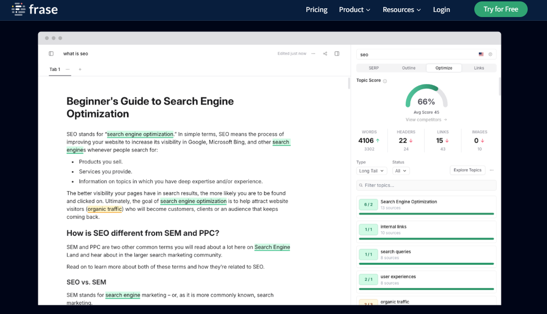Click the 'Avg Score 45' text
The width and height of the screenshot is (547, 314).
[426, 112]
